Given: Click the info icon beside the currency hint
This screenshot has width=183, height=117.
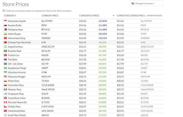Looking at the screenshot, I should 4,11.
